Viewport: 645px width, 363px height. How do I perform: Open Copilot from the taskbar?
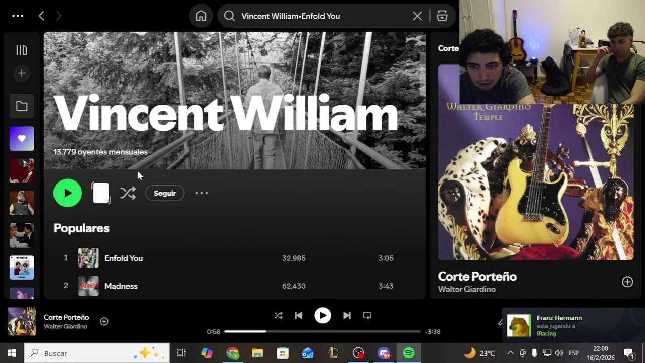[207, 353]
